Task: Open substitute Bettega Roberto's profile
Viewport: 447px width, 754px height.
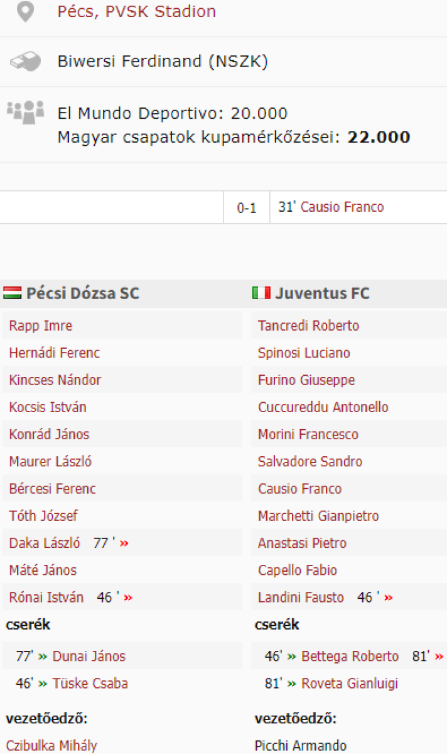Action: pyautogui.click(x=350, y=657)
